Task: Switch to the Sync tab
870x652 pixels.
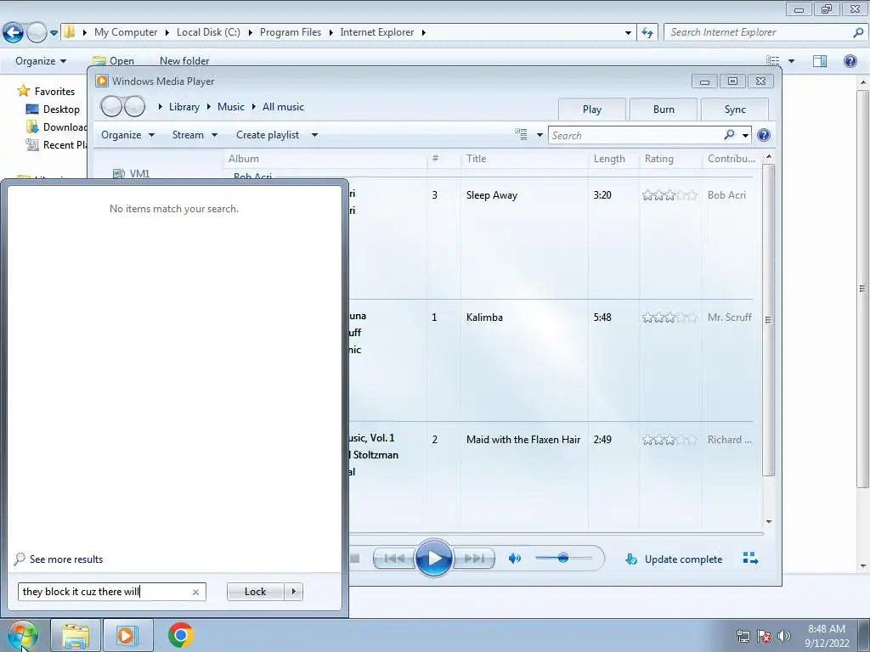Action: pyautogui.click(x=735, y=110)
